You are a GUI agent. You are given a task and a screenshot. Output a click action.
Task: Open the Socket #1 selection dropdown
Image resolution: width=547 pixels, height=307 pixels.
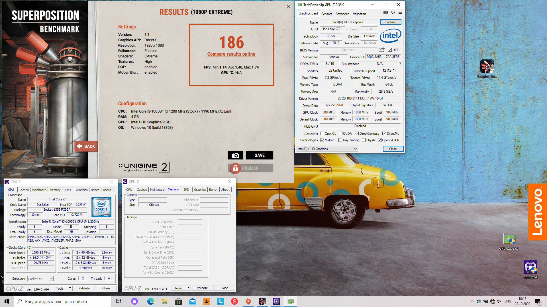40,279
